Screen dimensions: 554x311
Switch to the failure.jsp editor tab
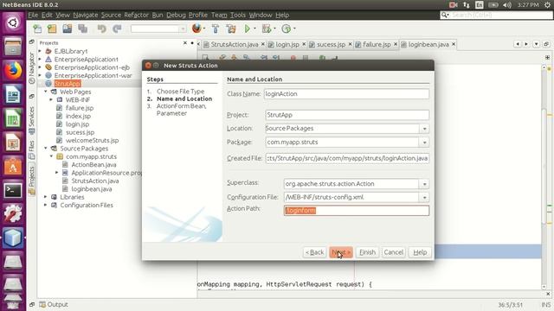(x=377, y=44)
